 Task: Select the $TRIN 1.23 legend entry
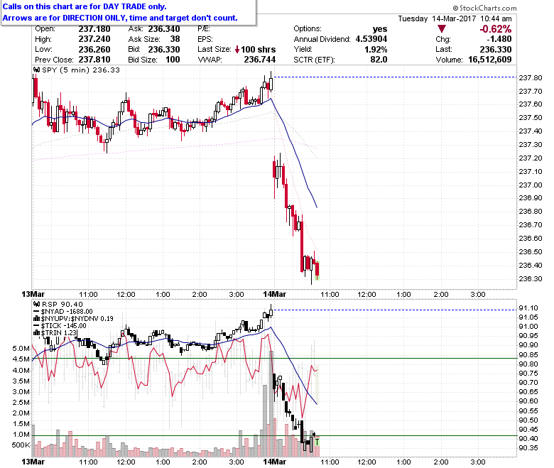pos(55,333)
